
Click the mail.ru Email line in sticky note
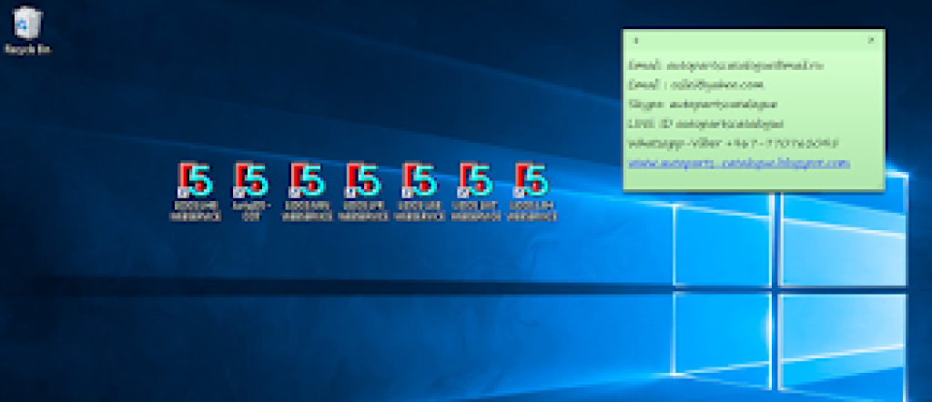click(725, 65)
